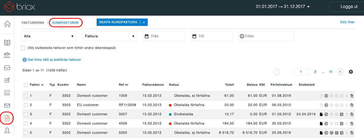Open the user profile icon in sidebar
Viewport: 364px width, 138px height.
coord(7,131)
